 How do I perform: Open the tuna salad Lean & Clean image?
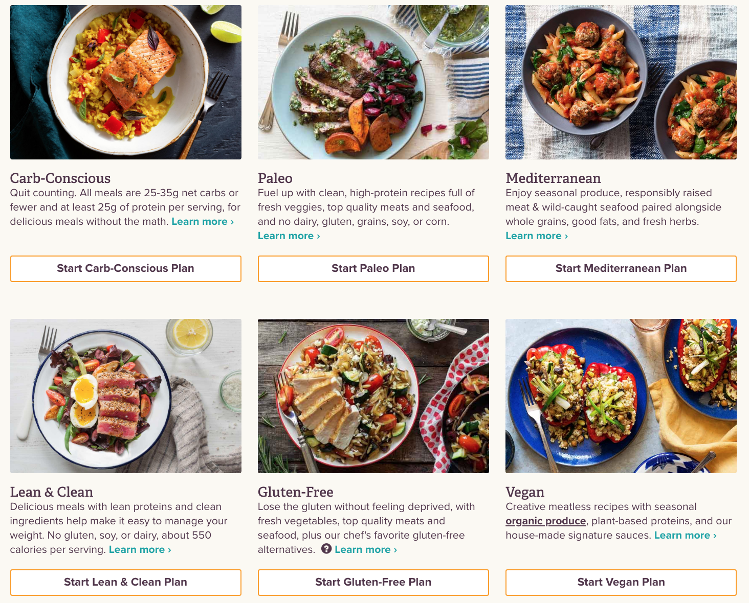(x=126, y=396)
